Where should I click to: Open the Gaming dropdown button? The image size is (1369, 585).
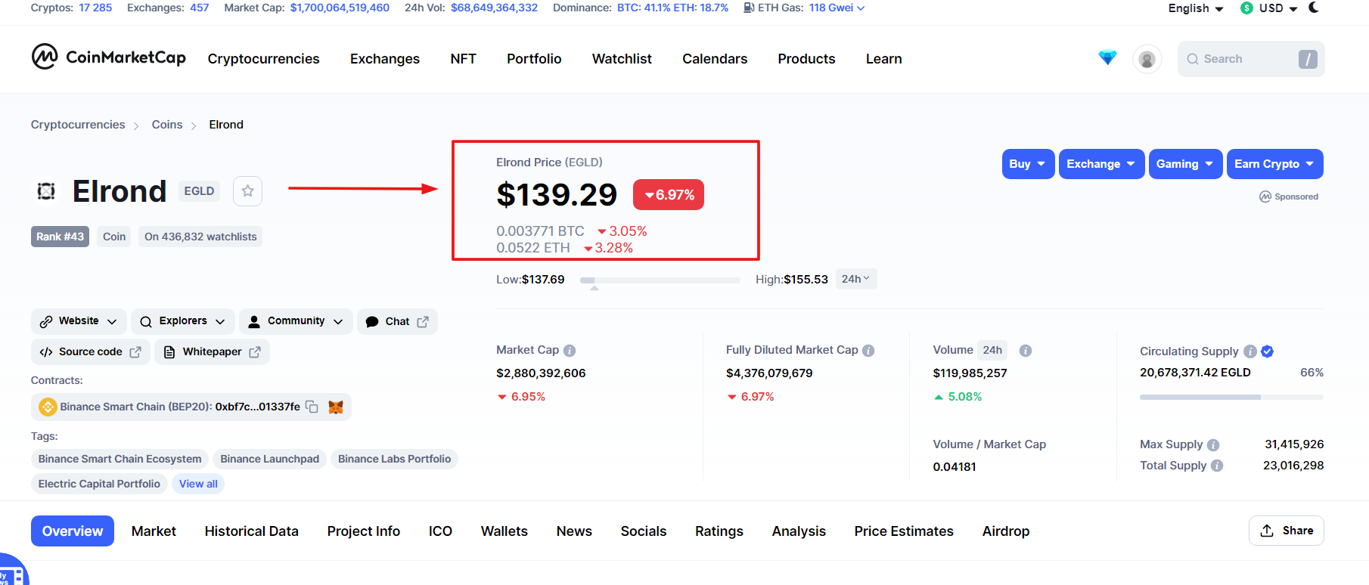pos(1185,164)
